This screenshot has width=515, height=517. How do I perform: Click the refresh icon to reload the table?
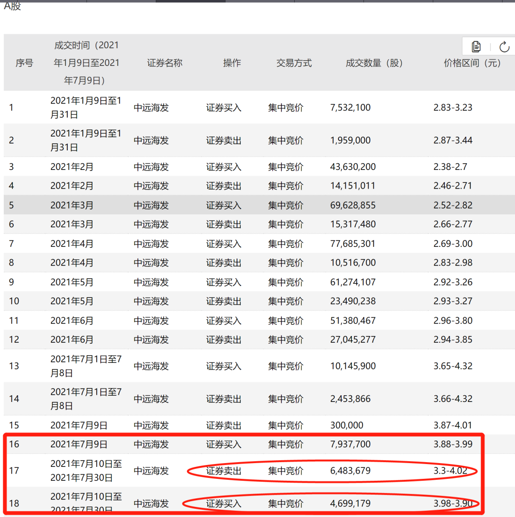[504, 46]
